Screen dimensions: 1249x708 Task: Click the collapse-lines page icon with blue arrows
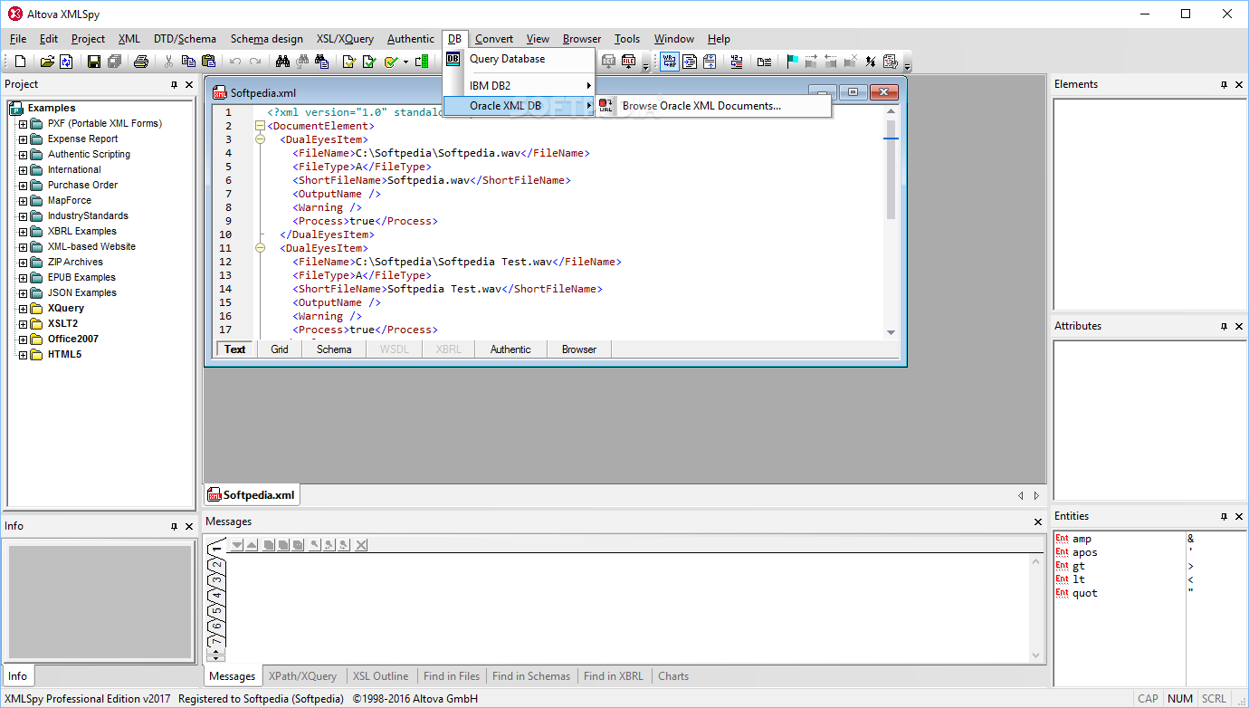click(x=710, y=62)
